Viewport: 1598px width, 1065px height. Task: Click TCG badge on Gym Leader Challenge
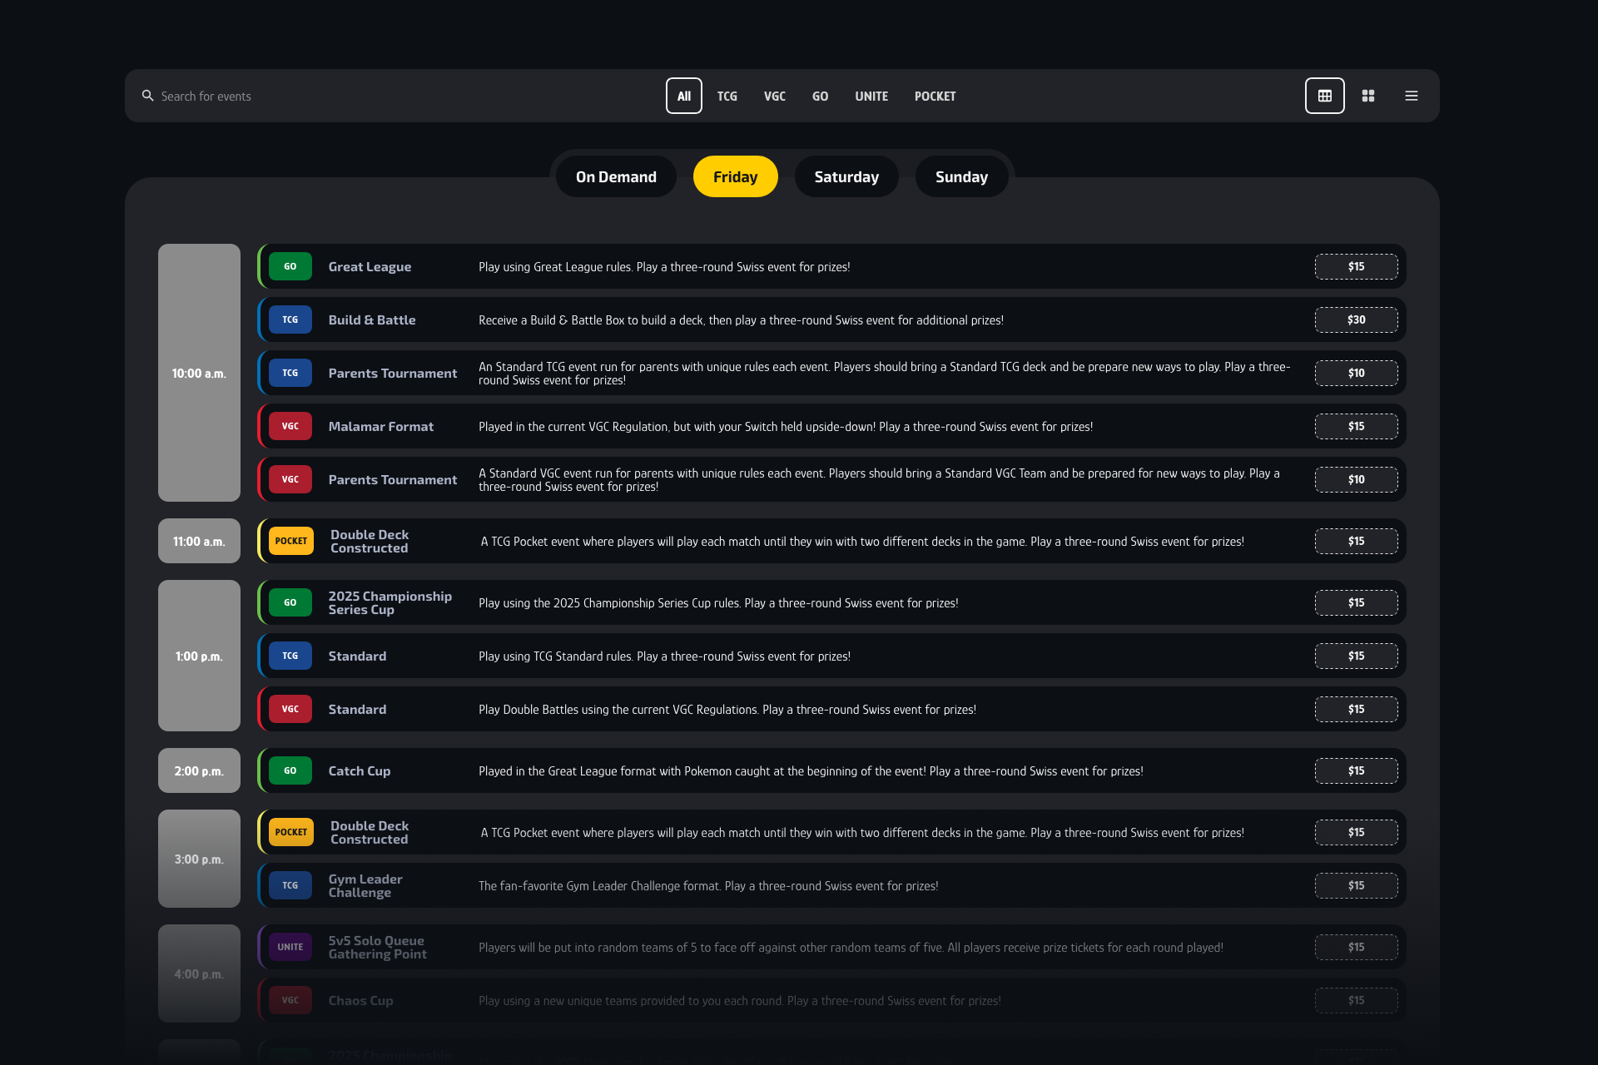(290, 885)
